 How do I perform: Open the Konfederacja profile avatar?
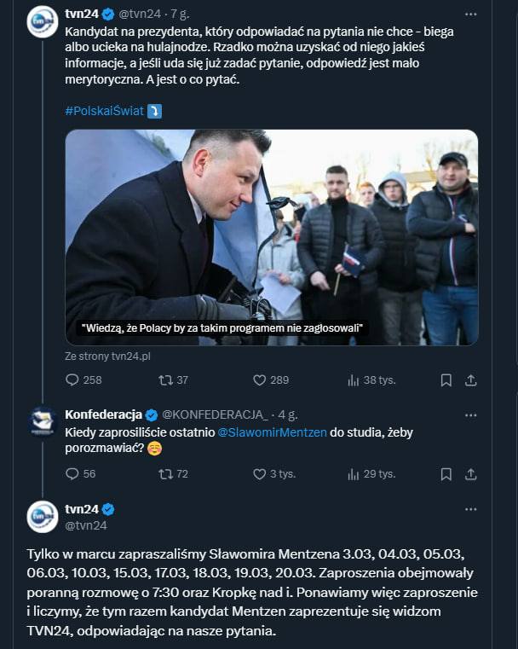click(43, 422)
